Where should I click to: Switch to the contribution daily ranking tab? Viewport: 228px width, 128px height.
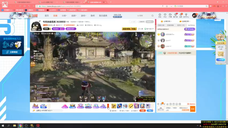click(161, 25)
